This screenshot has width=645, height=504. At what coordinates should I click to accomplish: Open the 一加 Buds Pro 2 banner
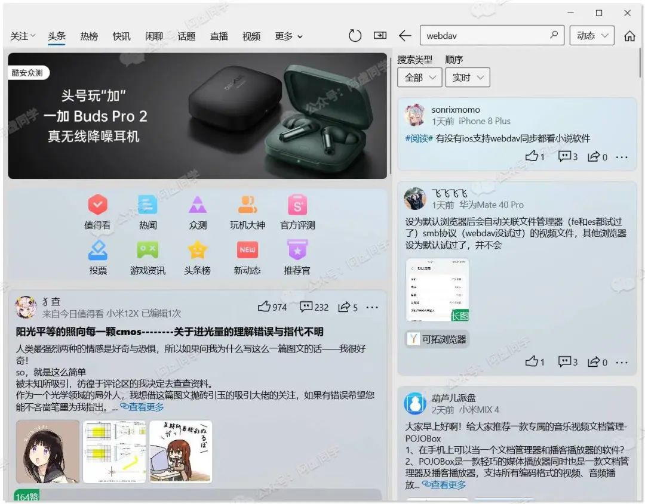pos(198,116)
